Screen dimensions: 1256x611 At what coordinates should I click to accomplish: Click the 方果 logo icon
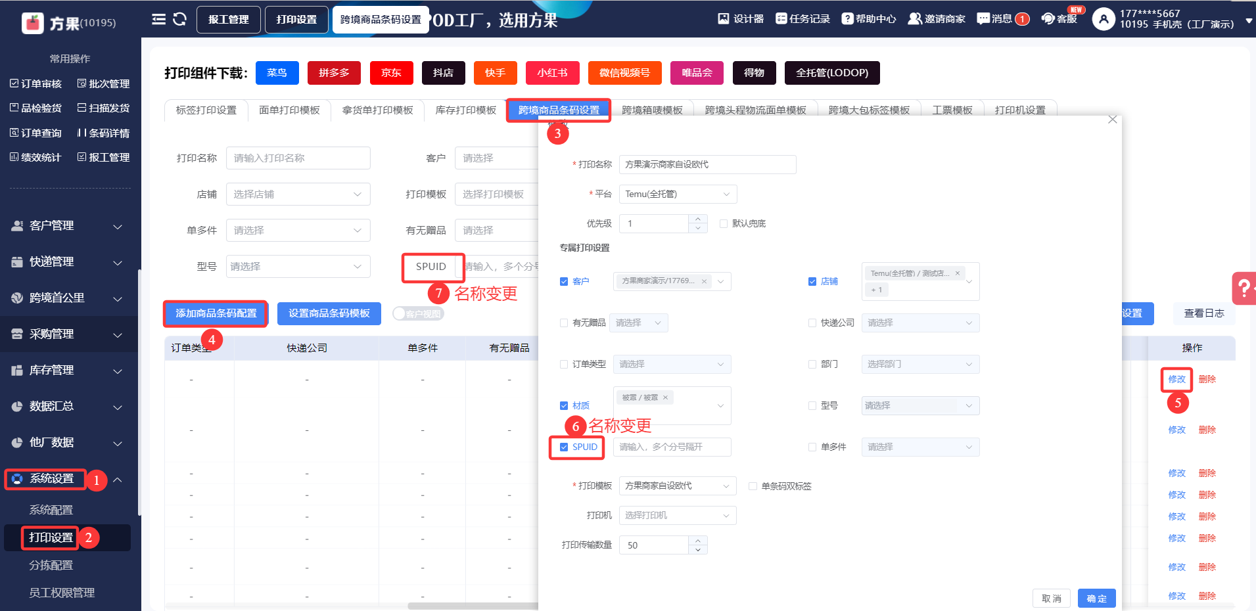[x=32, y=23]
